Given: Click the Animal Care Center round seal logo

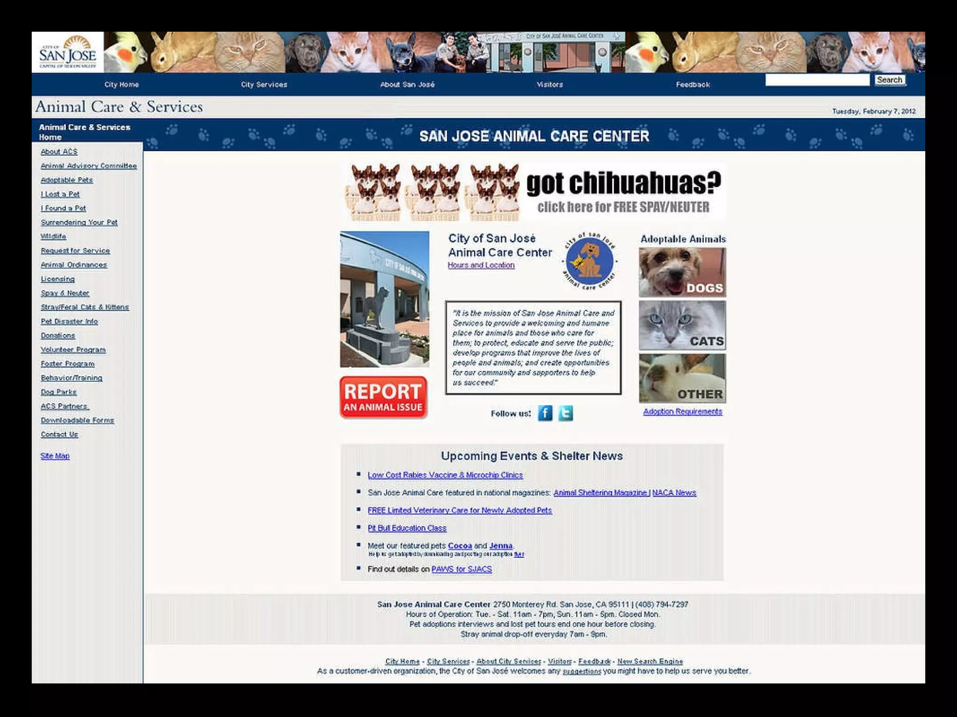Looking at the screenshot, I should (589, 261).
